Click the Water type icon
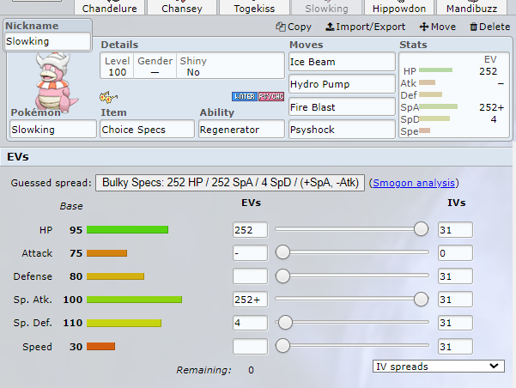 [x=244, y=96]
